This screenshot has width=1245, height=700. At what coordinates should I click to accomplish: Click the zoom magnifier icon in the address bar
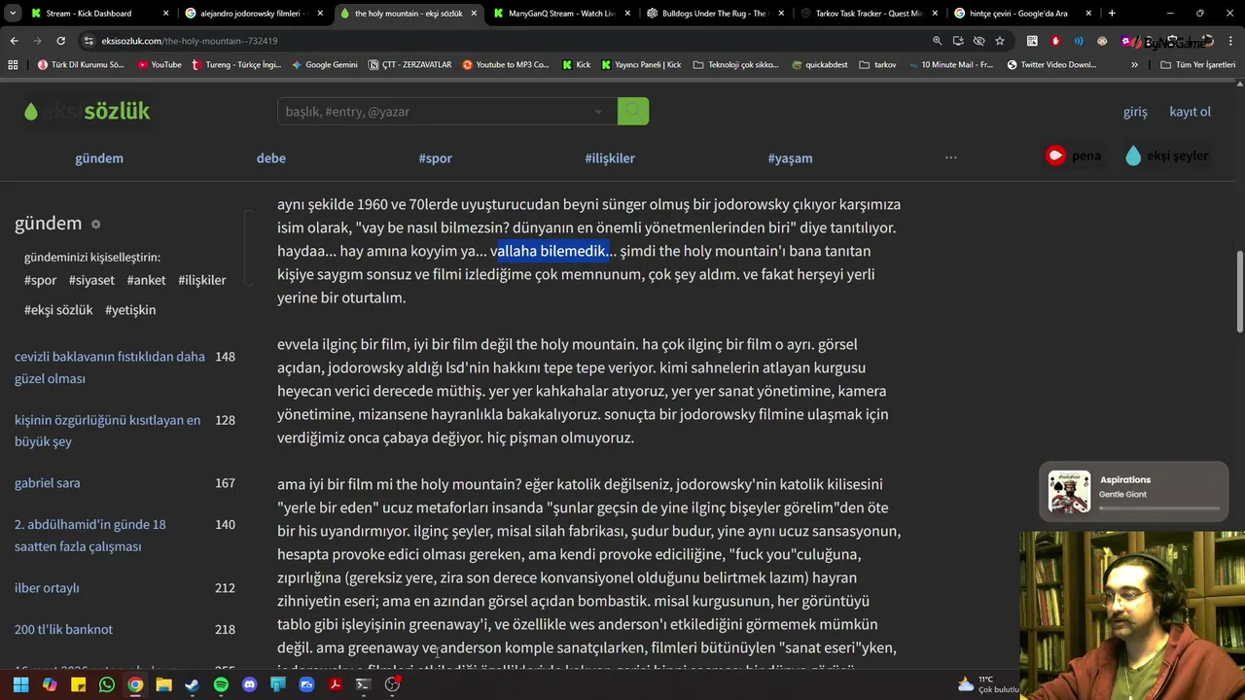point(937,41)
